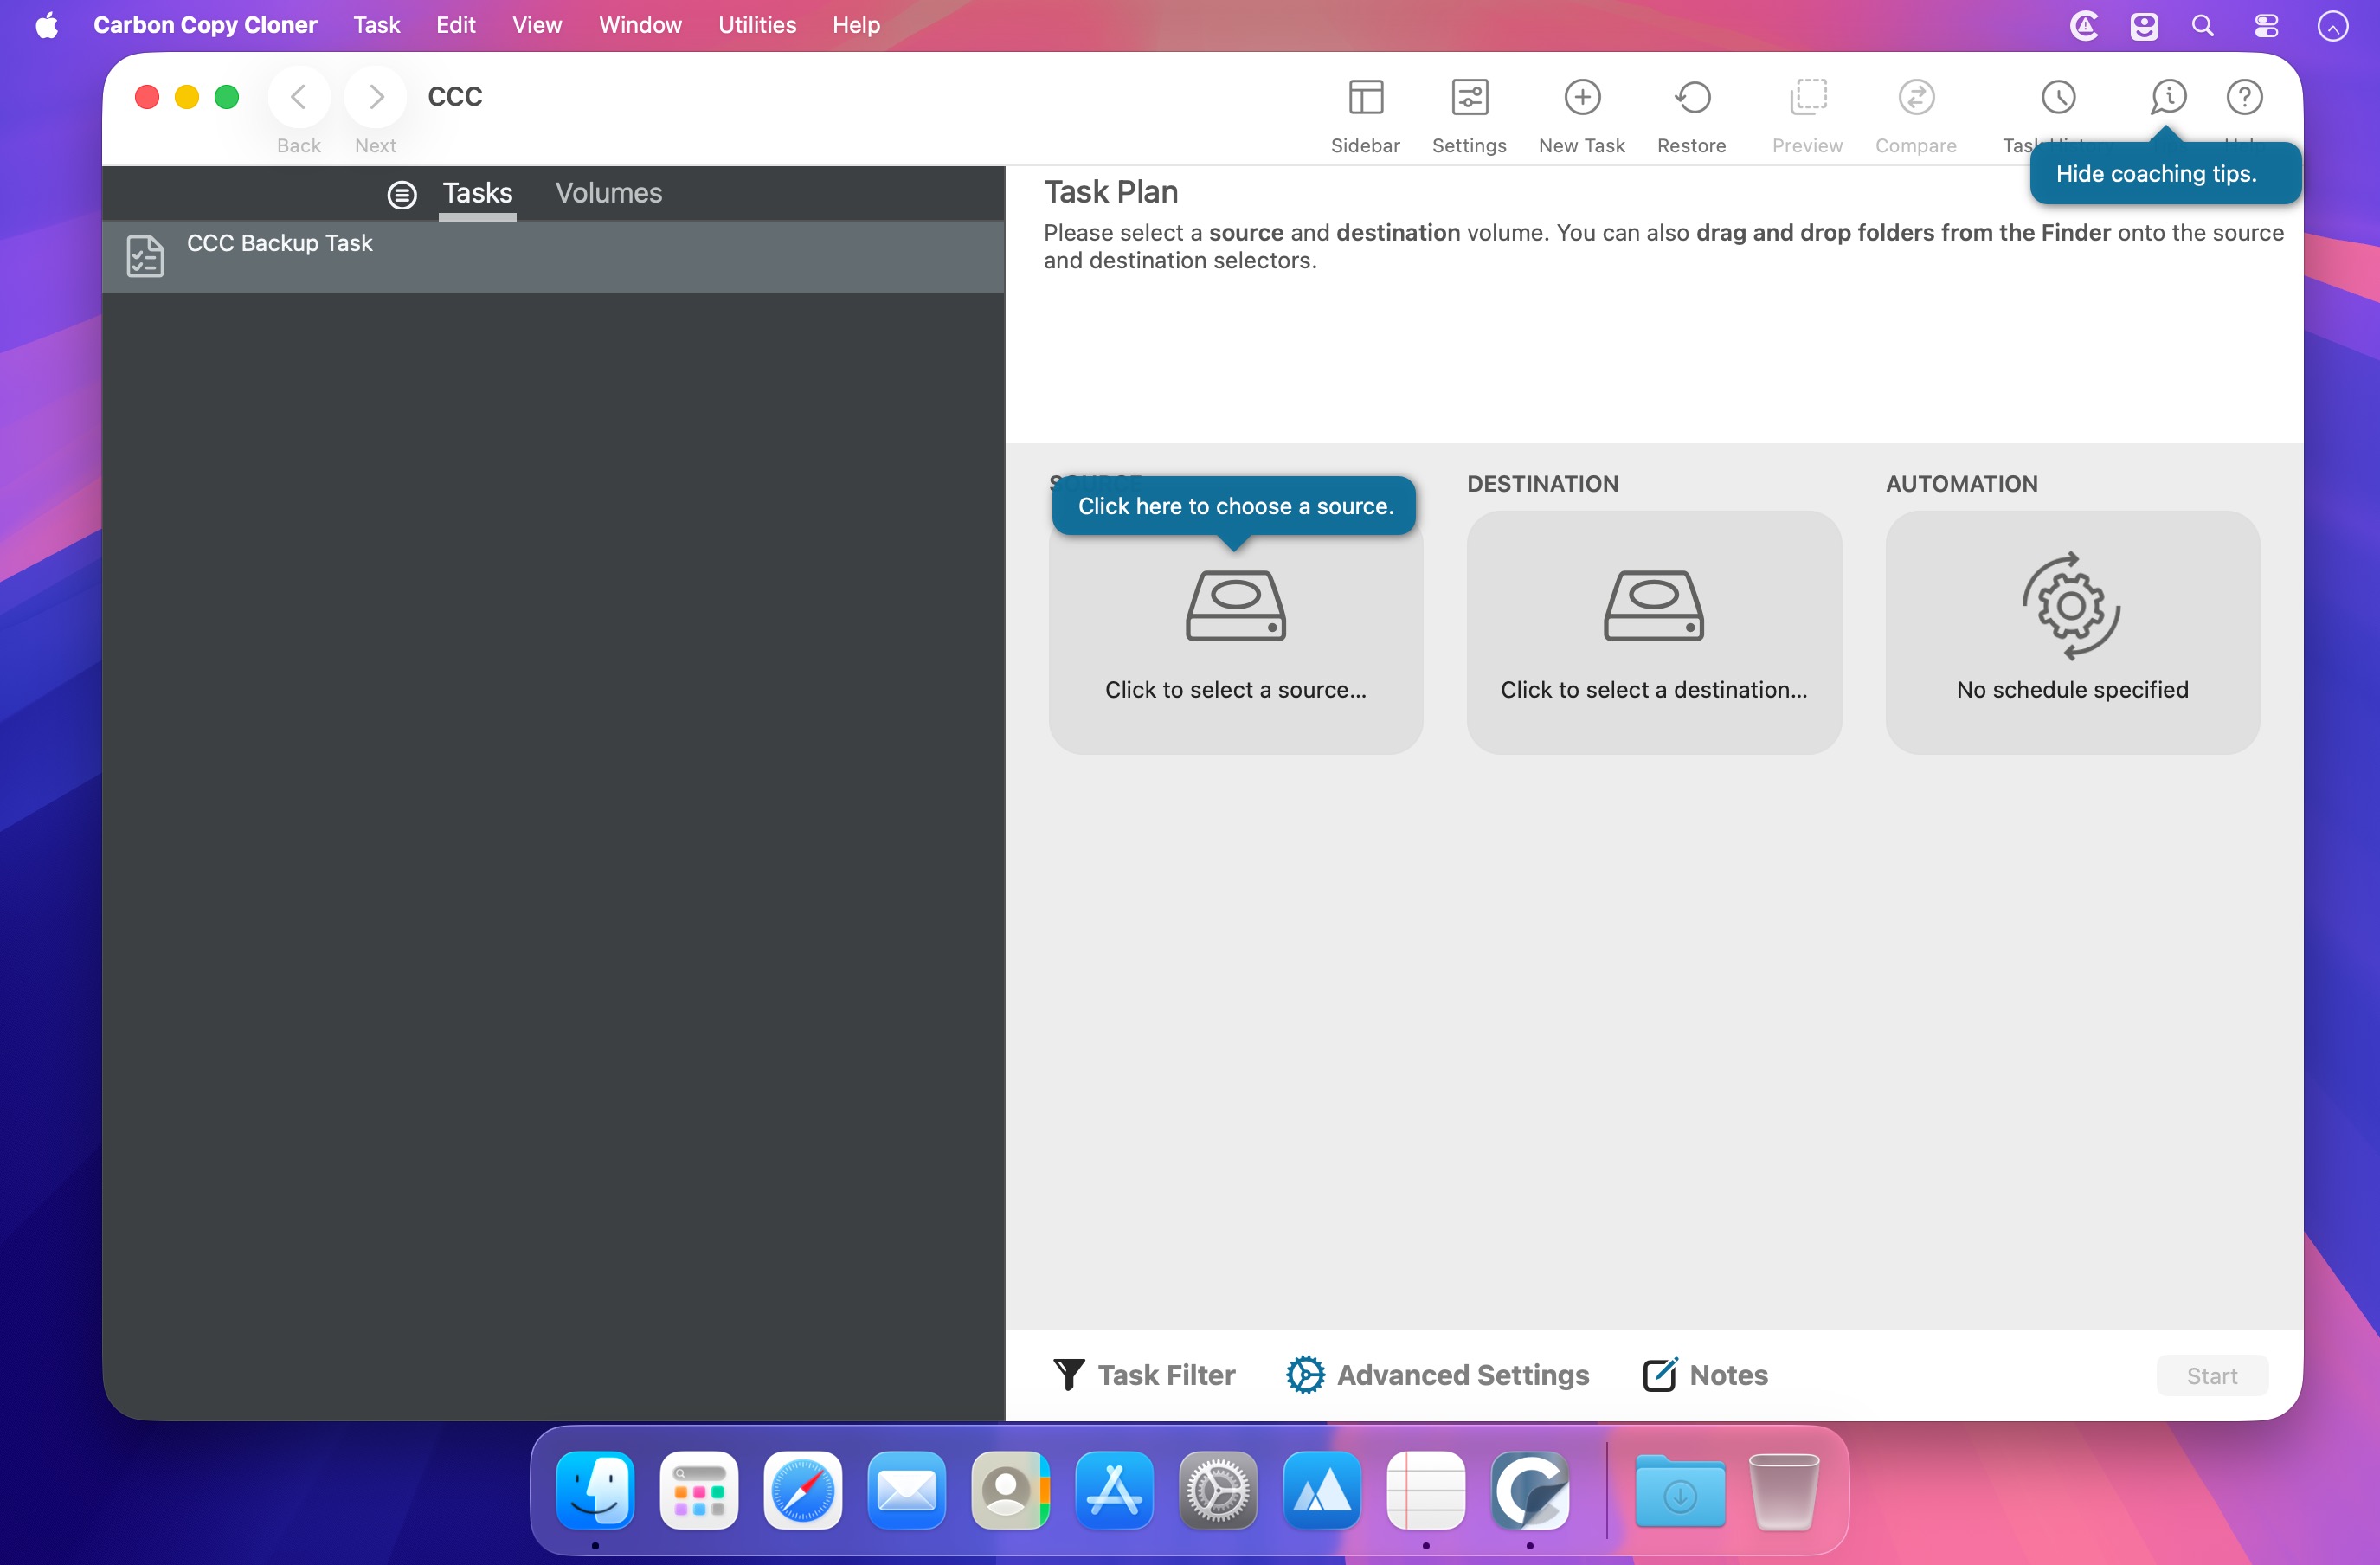Open the Utilities menu
This screenshot has width=2380, height=1565.
pyautogui.click(x=757, y=25)
